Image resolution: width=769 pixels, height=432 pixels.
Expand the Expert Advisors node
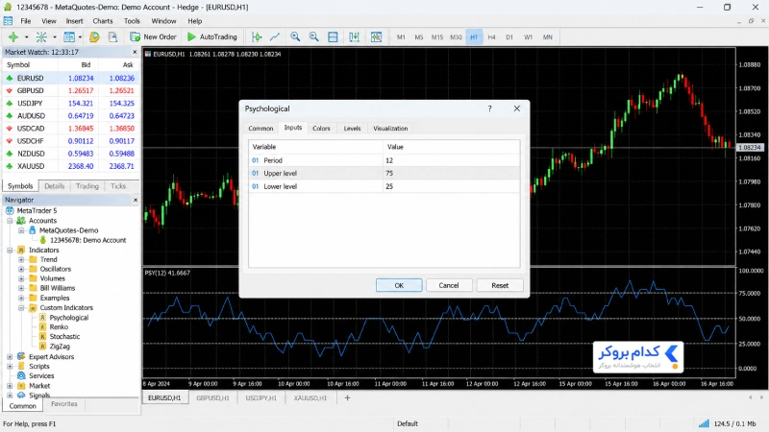coord(10,357)
